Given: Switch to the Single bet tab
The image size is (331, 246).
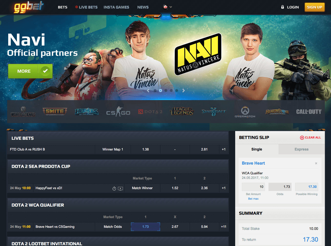Looking at the screenshot, I should [257, 149].
